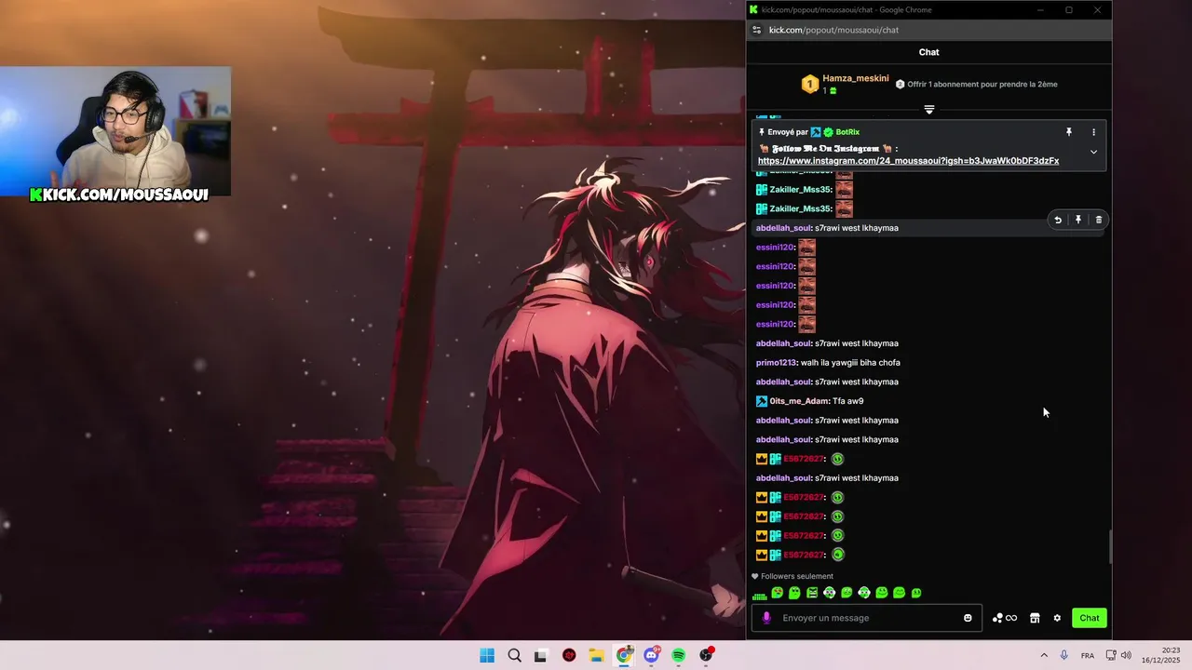Viewport: 1192px width, 670px height.
Task: Open Chrome site information icon in address bar
Action: tap(756, 30)
